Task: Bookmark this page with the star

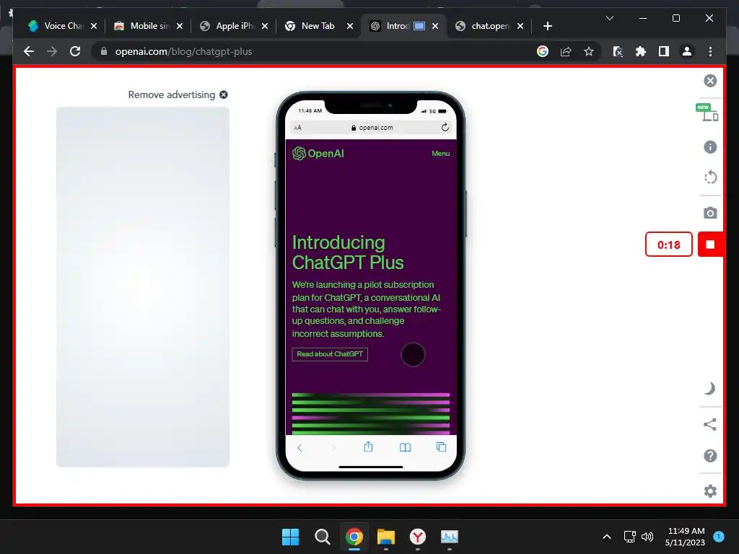Action: tap(589, 51)
